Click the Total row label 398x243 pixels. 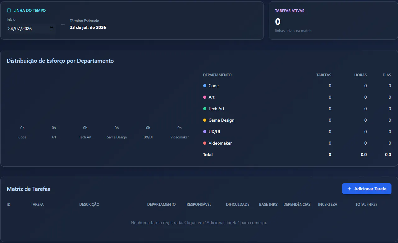(208, 155)
